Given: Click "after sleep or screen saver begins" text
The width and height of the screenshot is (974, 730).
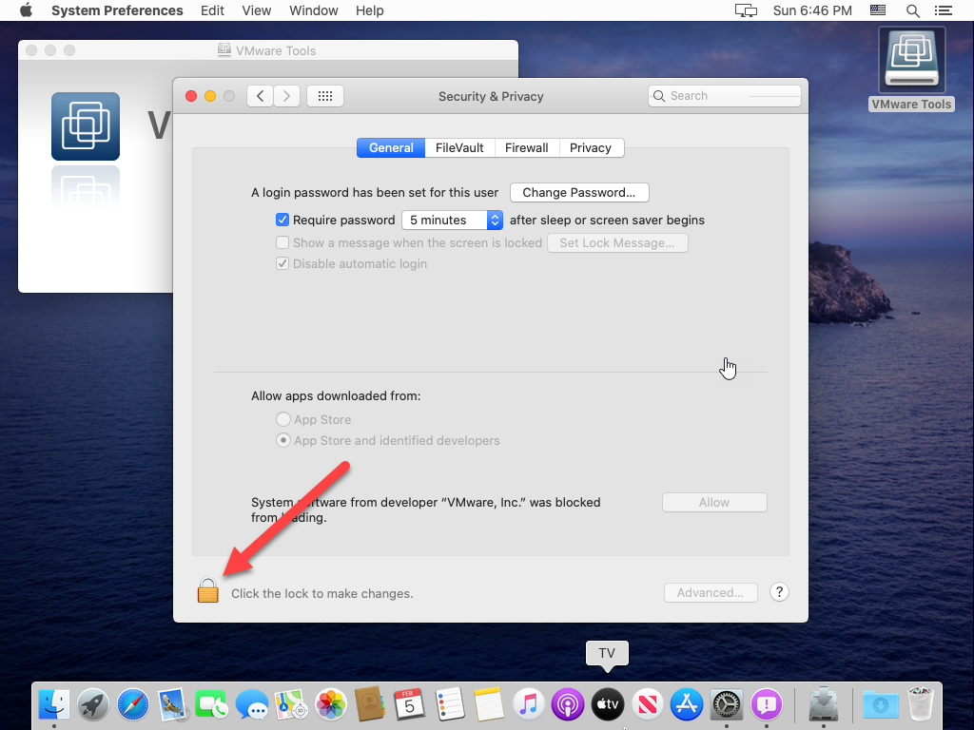Looking at the screenshot, I should pyautogui.click(x=608, y=220).
